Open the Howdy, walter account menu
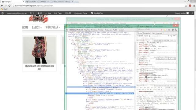 tap(182, 13)
